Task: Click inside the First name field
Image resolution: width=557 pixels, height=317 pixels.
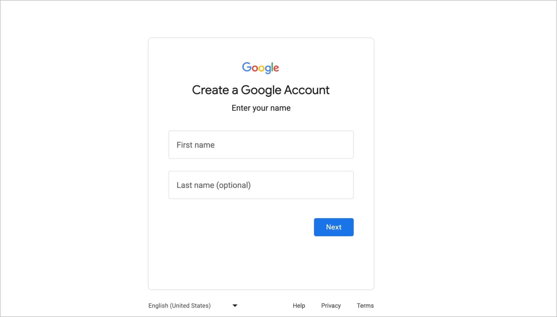Action: (x=261, y=145)
